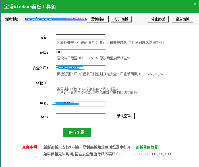
Task: Click note '新版面板只支持Web端' text
Action: coord(61,147)
